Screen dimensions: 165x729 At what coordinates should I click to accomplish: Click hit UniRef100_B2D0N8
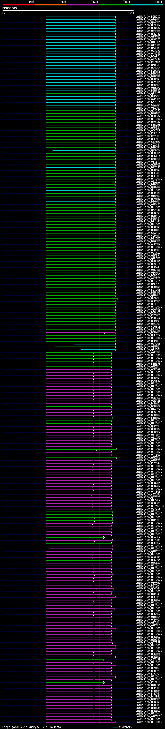(x=148, y=74)
